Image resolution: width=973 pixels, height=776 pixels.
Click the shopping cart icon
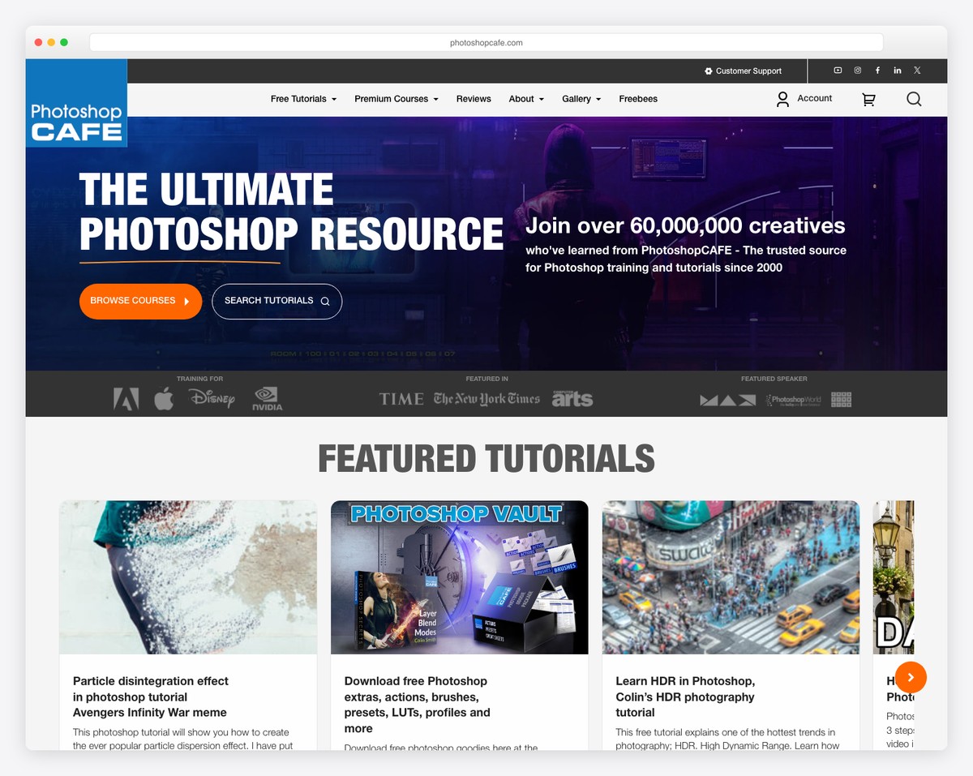[868, 99]
